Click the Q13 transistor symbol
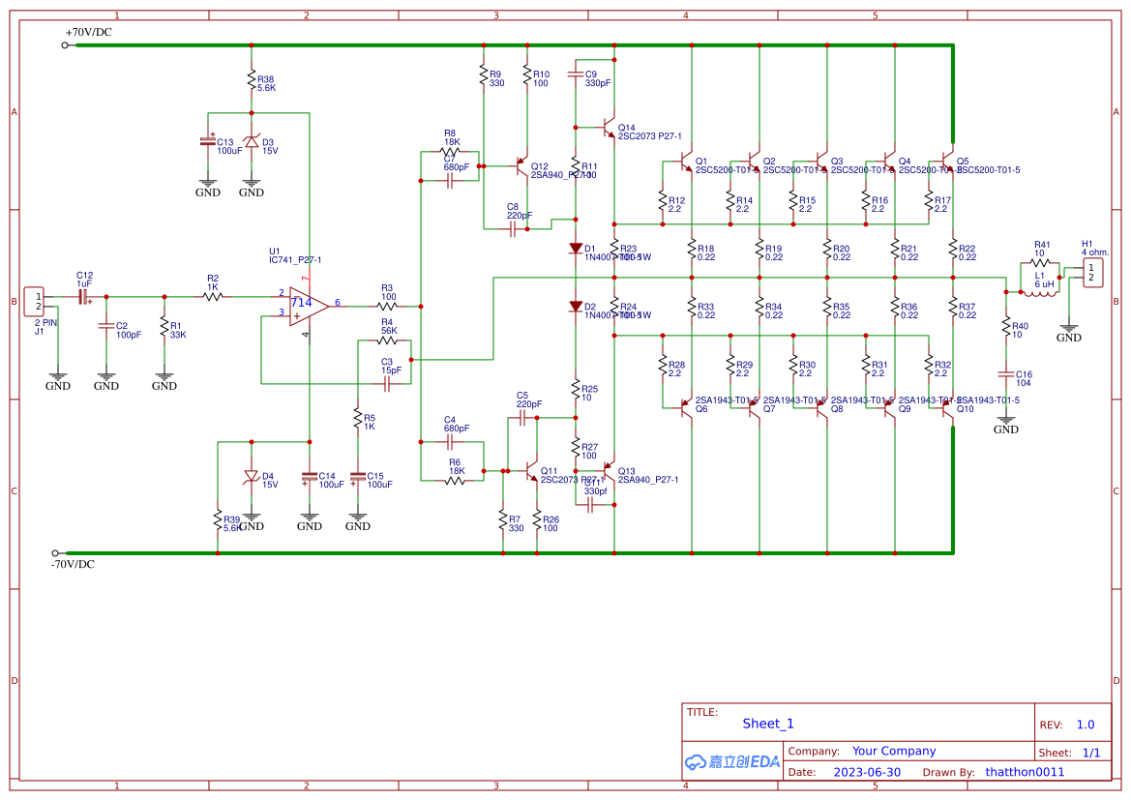The height and width of the screenshot is (800, 1131). point(609,478)
